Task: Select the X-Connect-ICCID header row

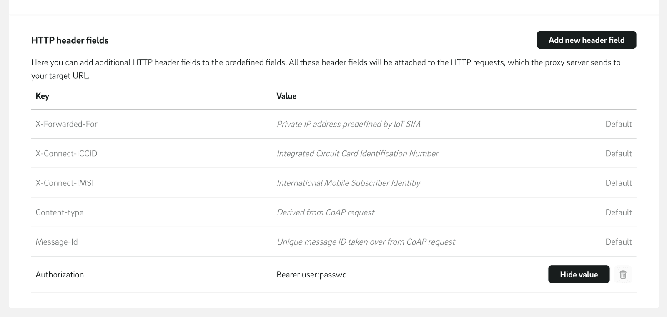Action: (66, 153)
